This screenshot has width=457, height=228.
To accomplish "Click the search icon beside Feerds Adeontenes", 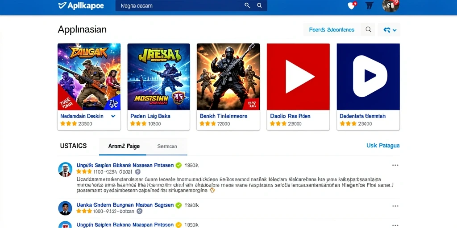I will point(368,30).
